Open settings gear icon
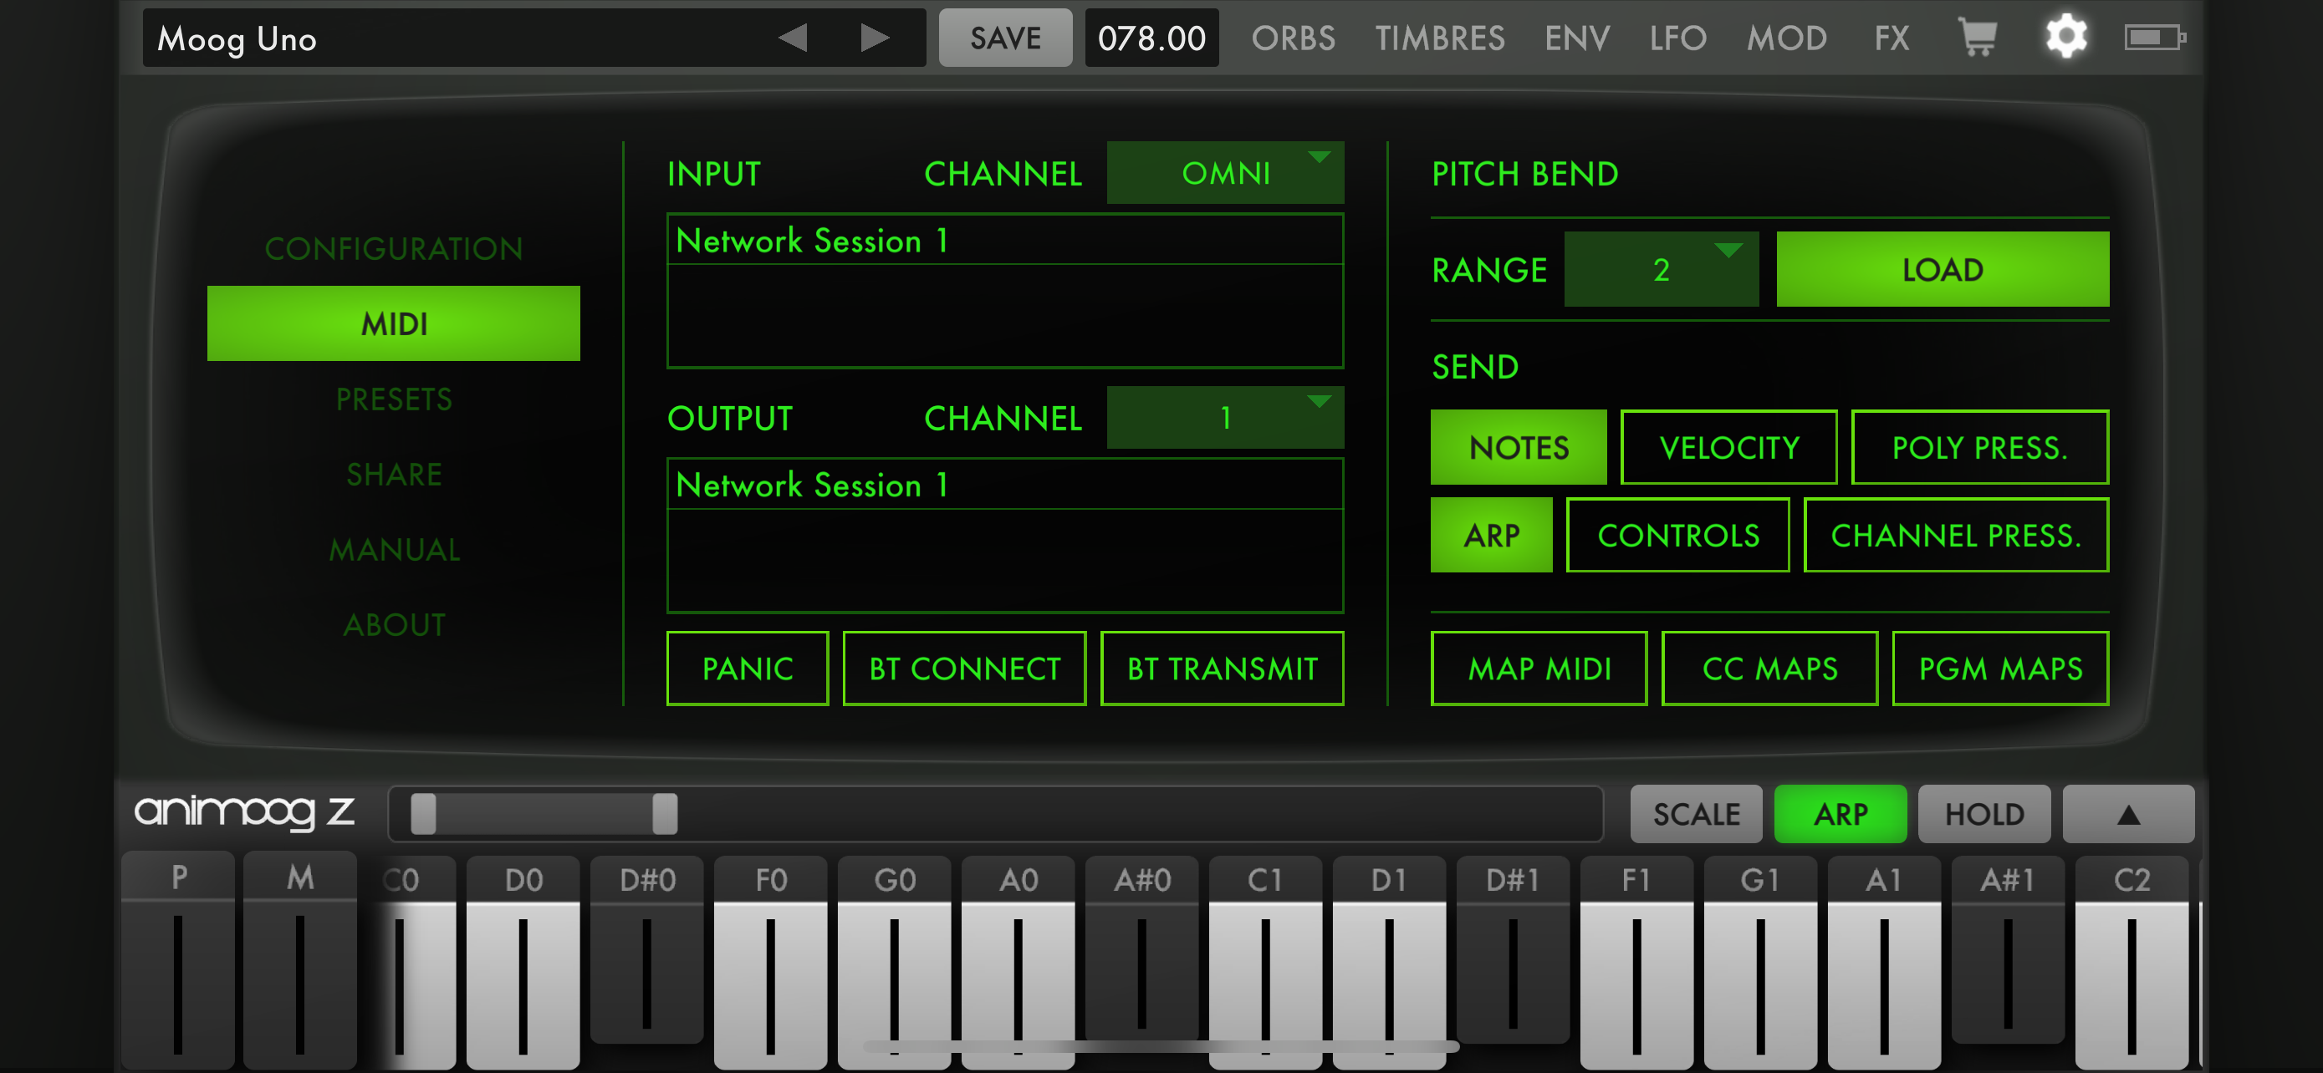Image resolution: width=2323 pixels, height=1073 pixels. 2066,38
